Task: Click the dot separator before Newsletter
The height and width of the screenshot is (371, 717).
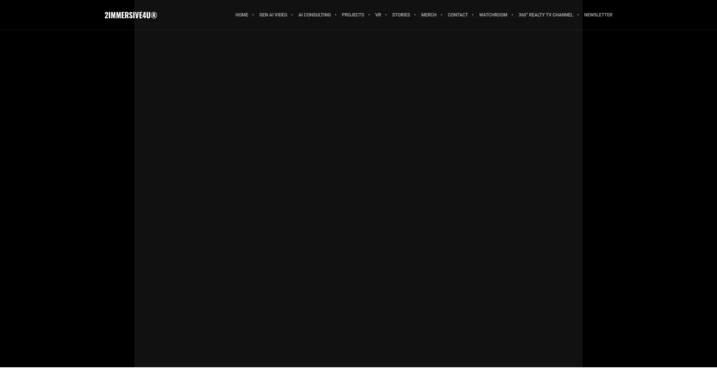Action: click(x=578, y=15)
